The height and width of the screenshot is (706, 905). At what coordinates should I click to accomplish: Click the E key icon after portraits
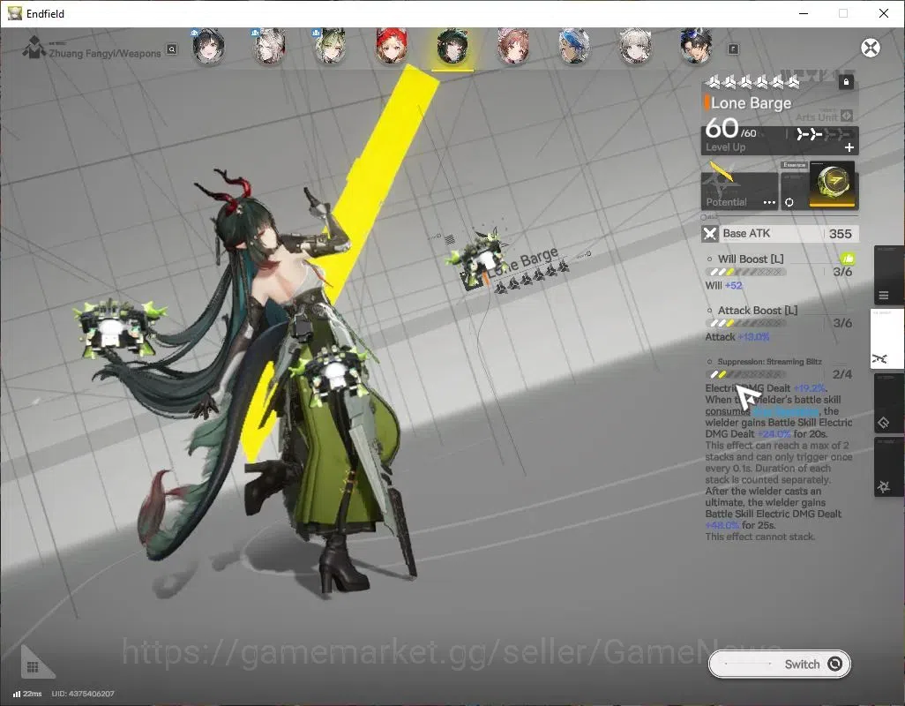click(x=733, y=49)
